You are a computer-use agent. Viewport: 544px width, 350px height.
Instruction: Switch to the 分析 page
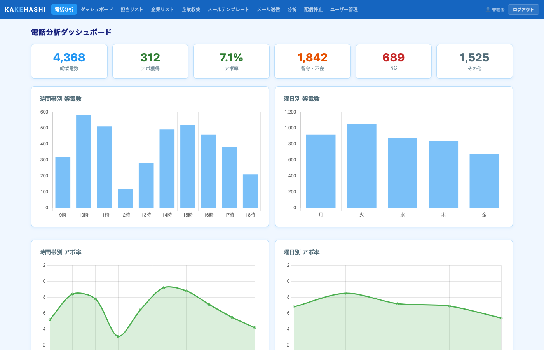point(292,9)
